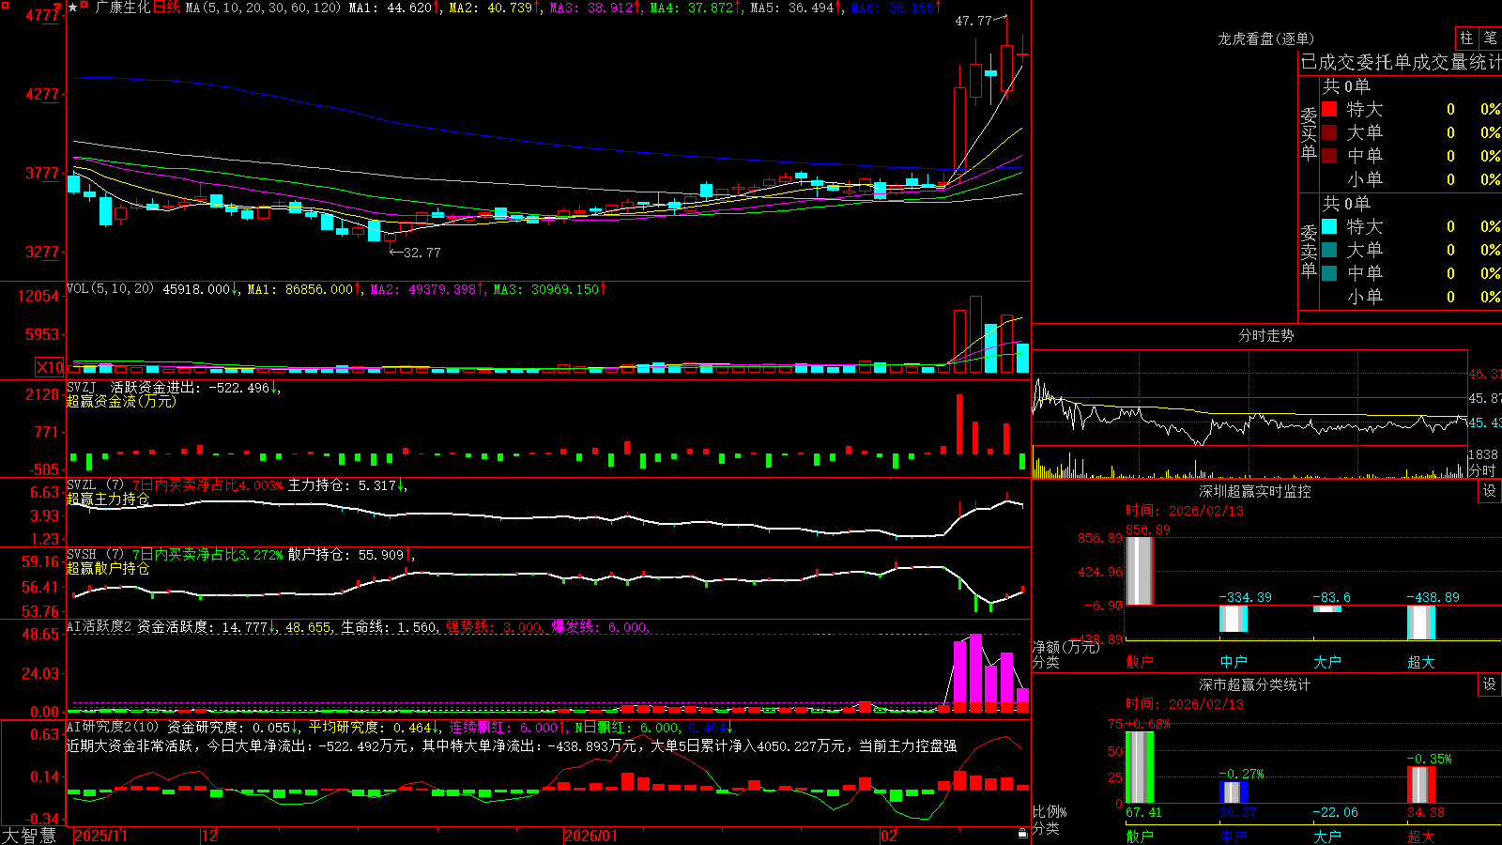Click the MA2: 40.739 value
The height and width of the screenshot is (845, 1502).
[x=491, y=8]
